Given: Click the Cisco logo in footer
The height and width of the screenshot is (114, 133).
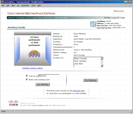Looking at the screenshot, I should [13, 103].
